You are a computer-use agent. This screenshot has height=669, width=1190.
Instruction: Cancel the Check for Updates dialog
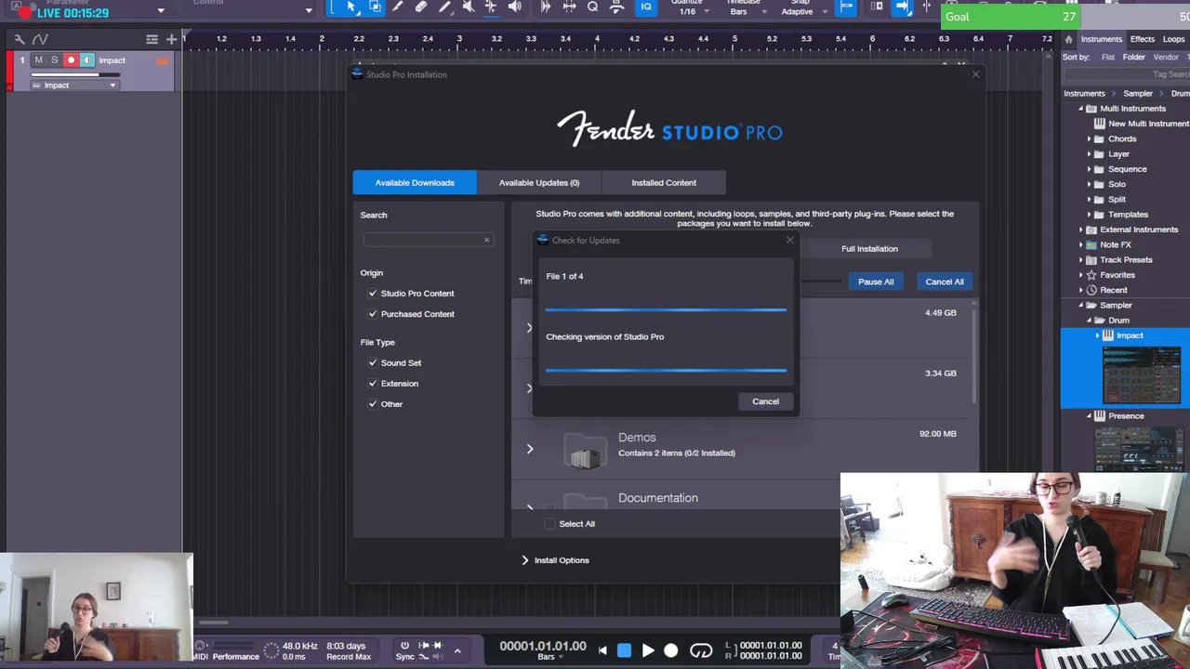[x=765, y=401]
